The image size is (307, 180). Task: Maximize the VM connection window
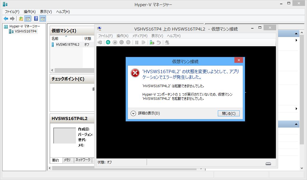[260, 28]
